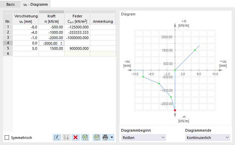This screenshot has width=235, height=145.
Task: Click the sort rows descending icon
Action: coord(66,137)
